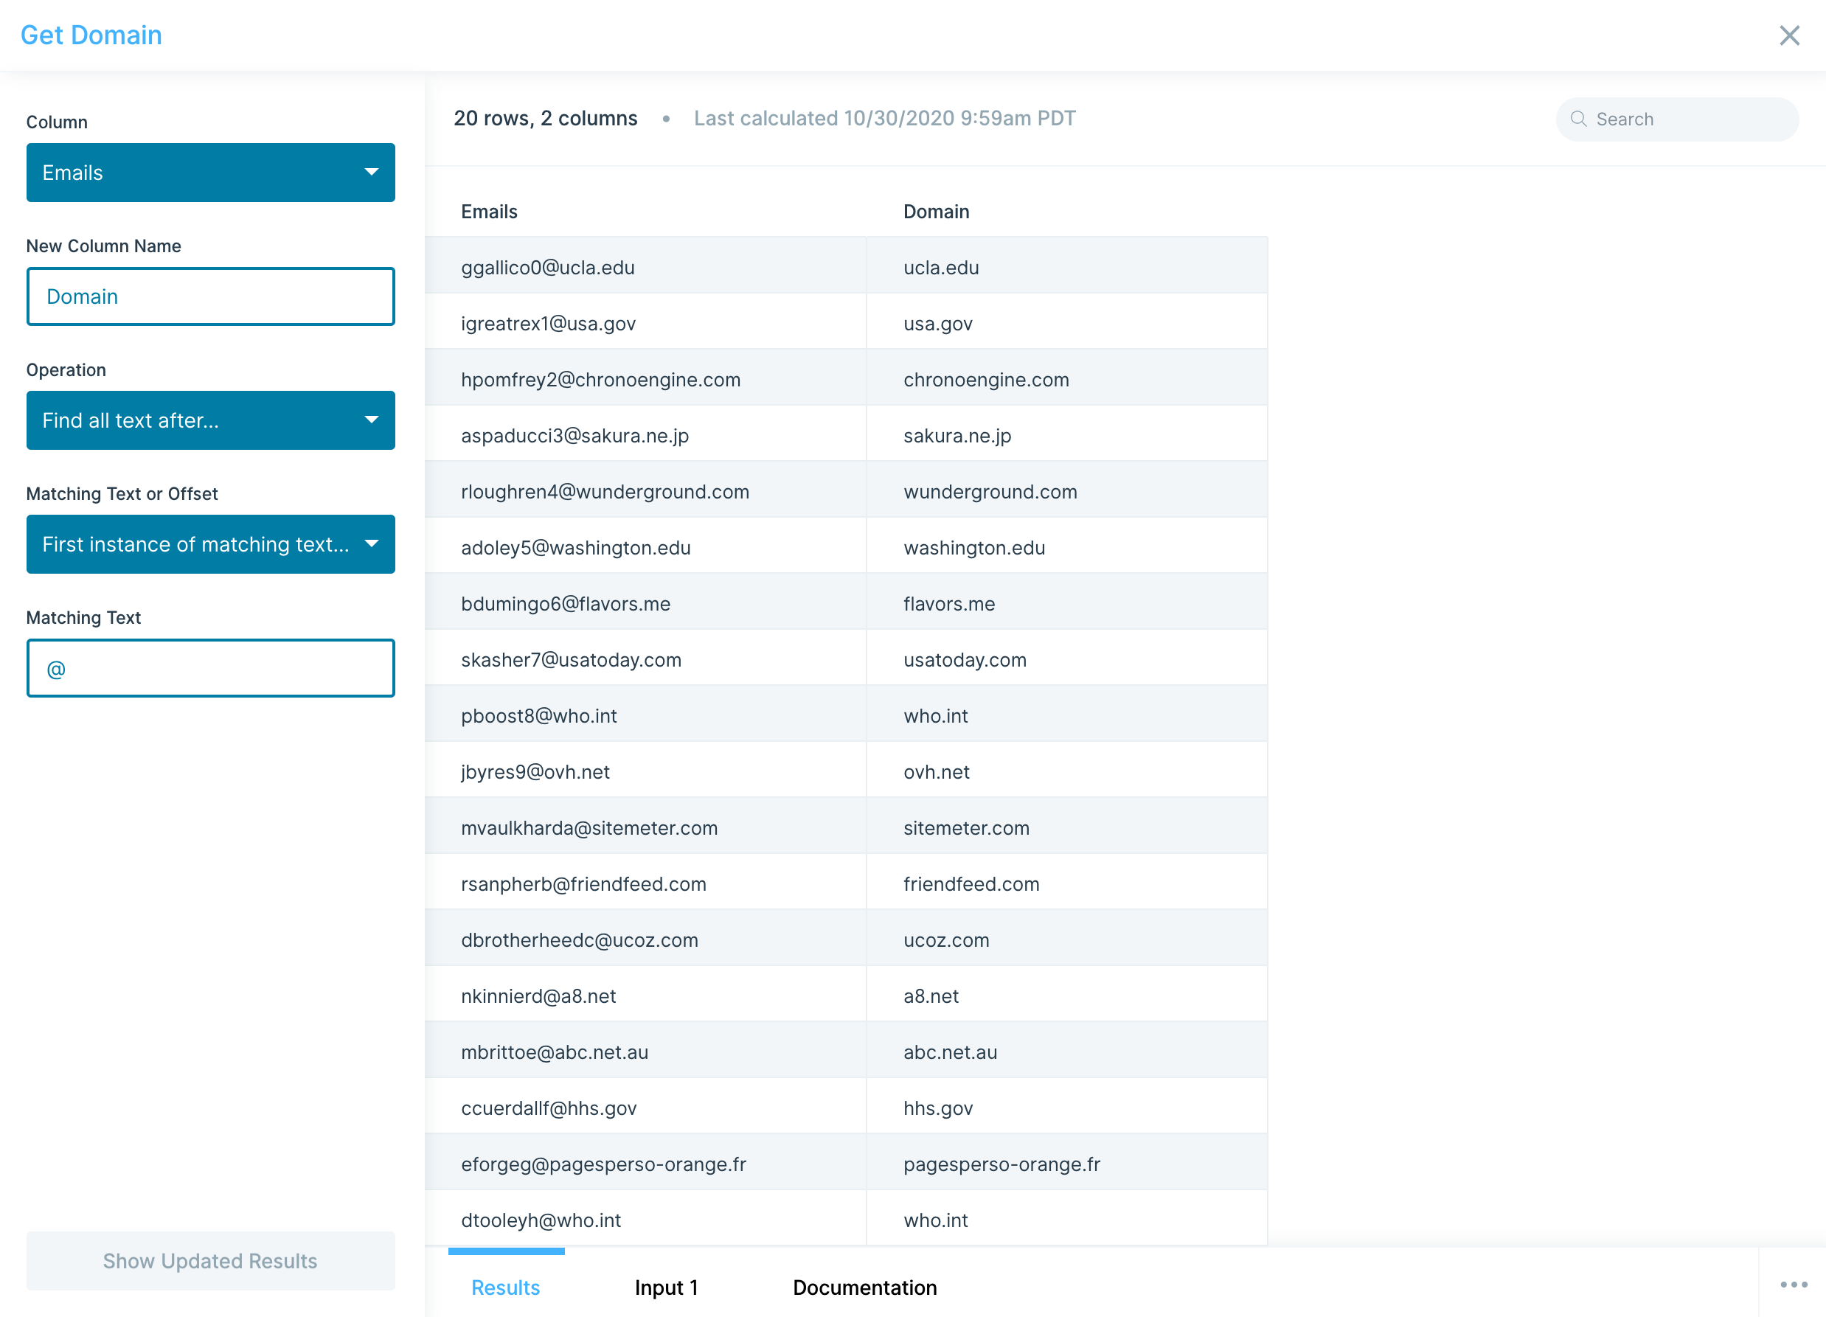Open the First instance of matching text dropdown
The height and width of the screenshot is (1317, 1826).
click(211, 544)
